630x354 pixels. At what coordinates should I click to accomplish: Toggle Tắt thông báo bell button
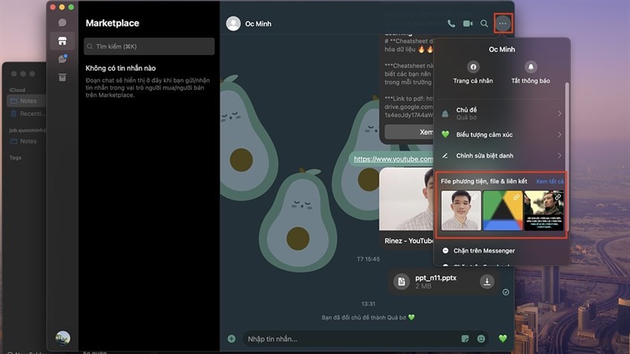point(530,72)
